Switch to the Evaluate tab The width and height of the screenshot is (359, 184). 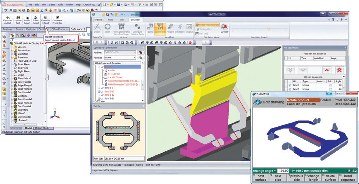pyautogui.click(x=31, y=29)
